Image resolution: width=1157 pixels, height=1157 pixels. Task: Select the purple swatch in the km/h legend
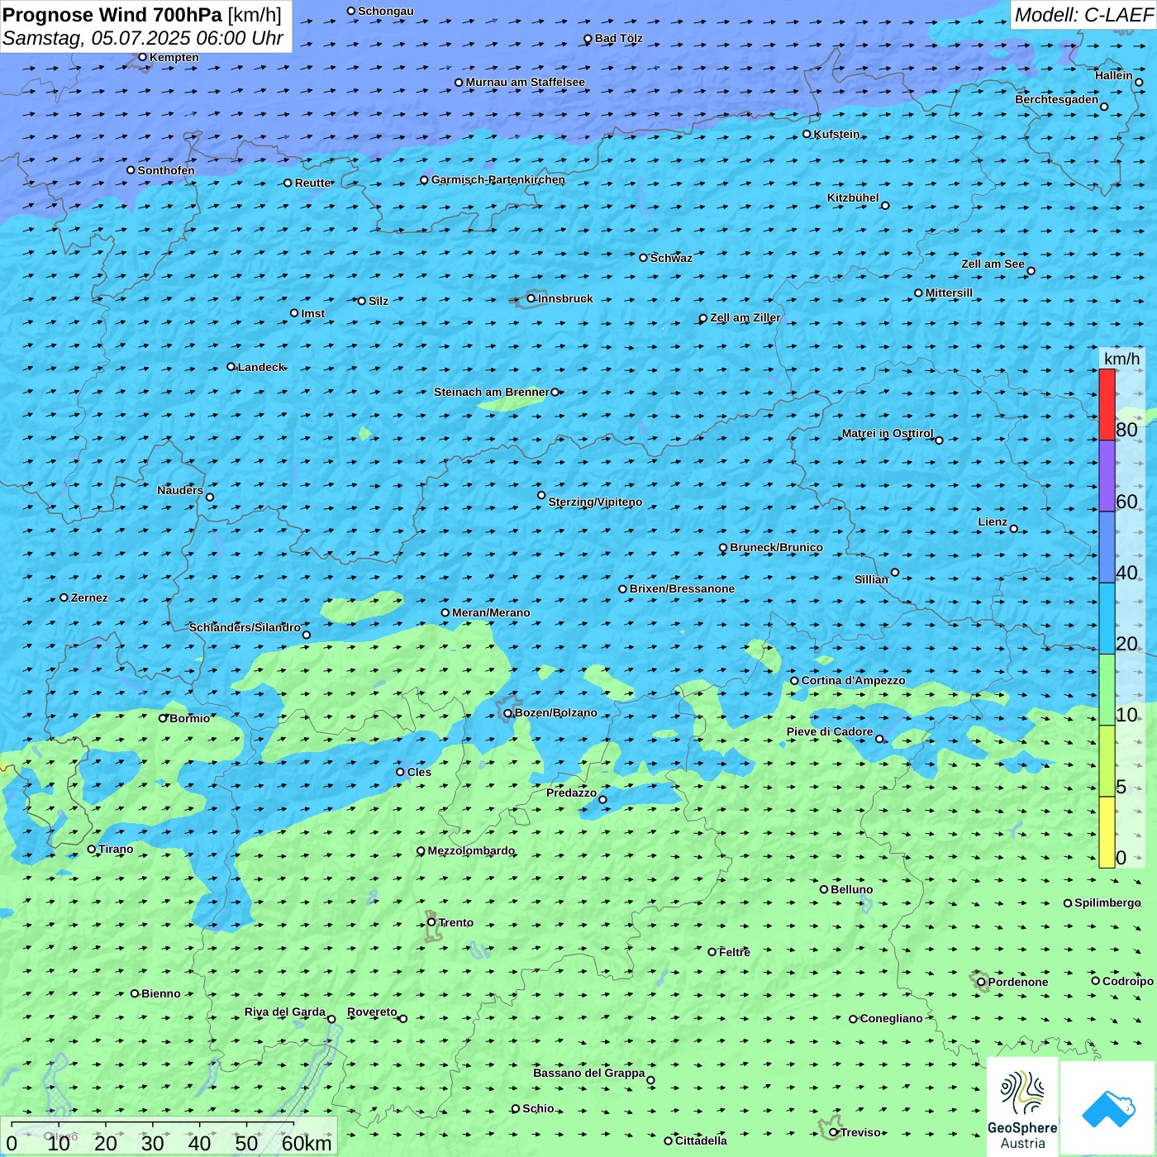[x=1107, y=476]
